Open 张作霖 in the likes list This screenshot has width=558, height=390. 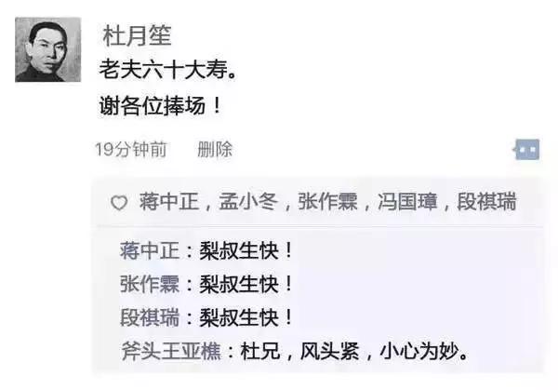327,202
